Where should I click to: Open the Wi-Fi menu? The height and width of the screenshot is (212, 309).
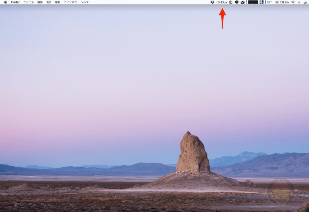[293, 2]
